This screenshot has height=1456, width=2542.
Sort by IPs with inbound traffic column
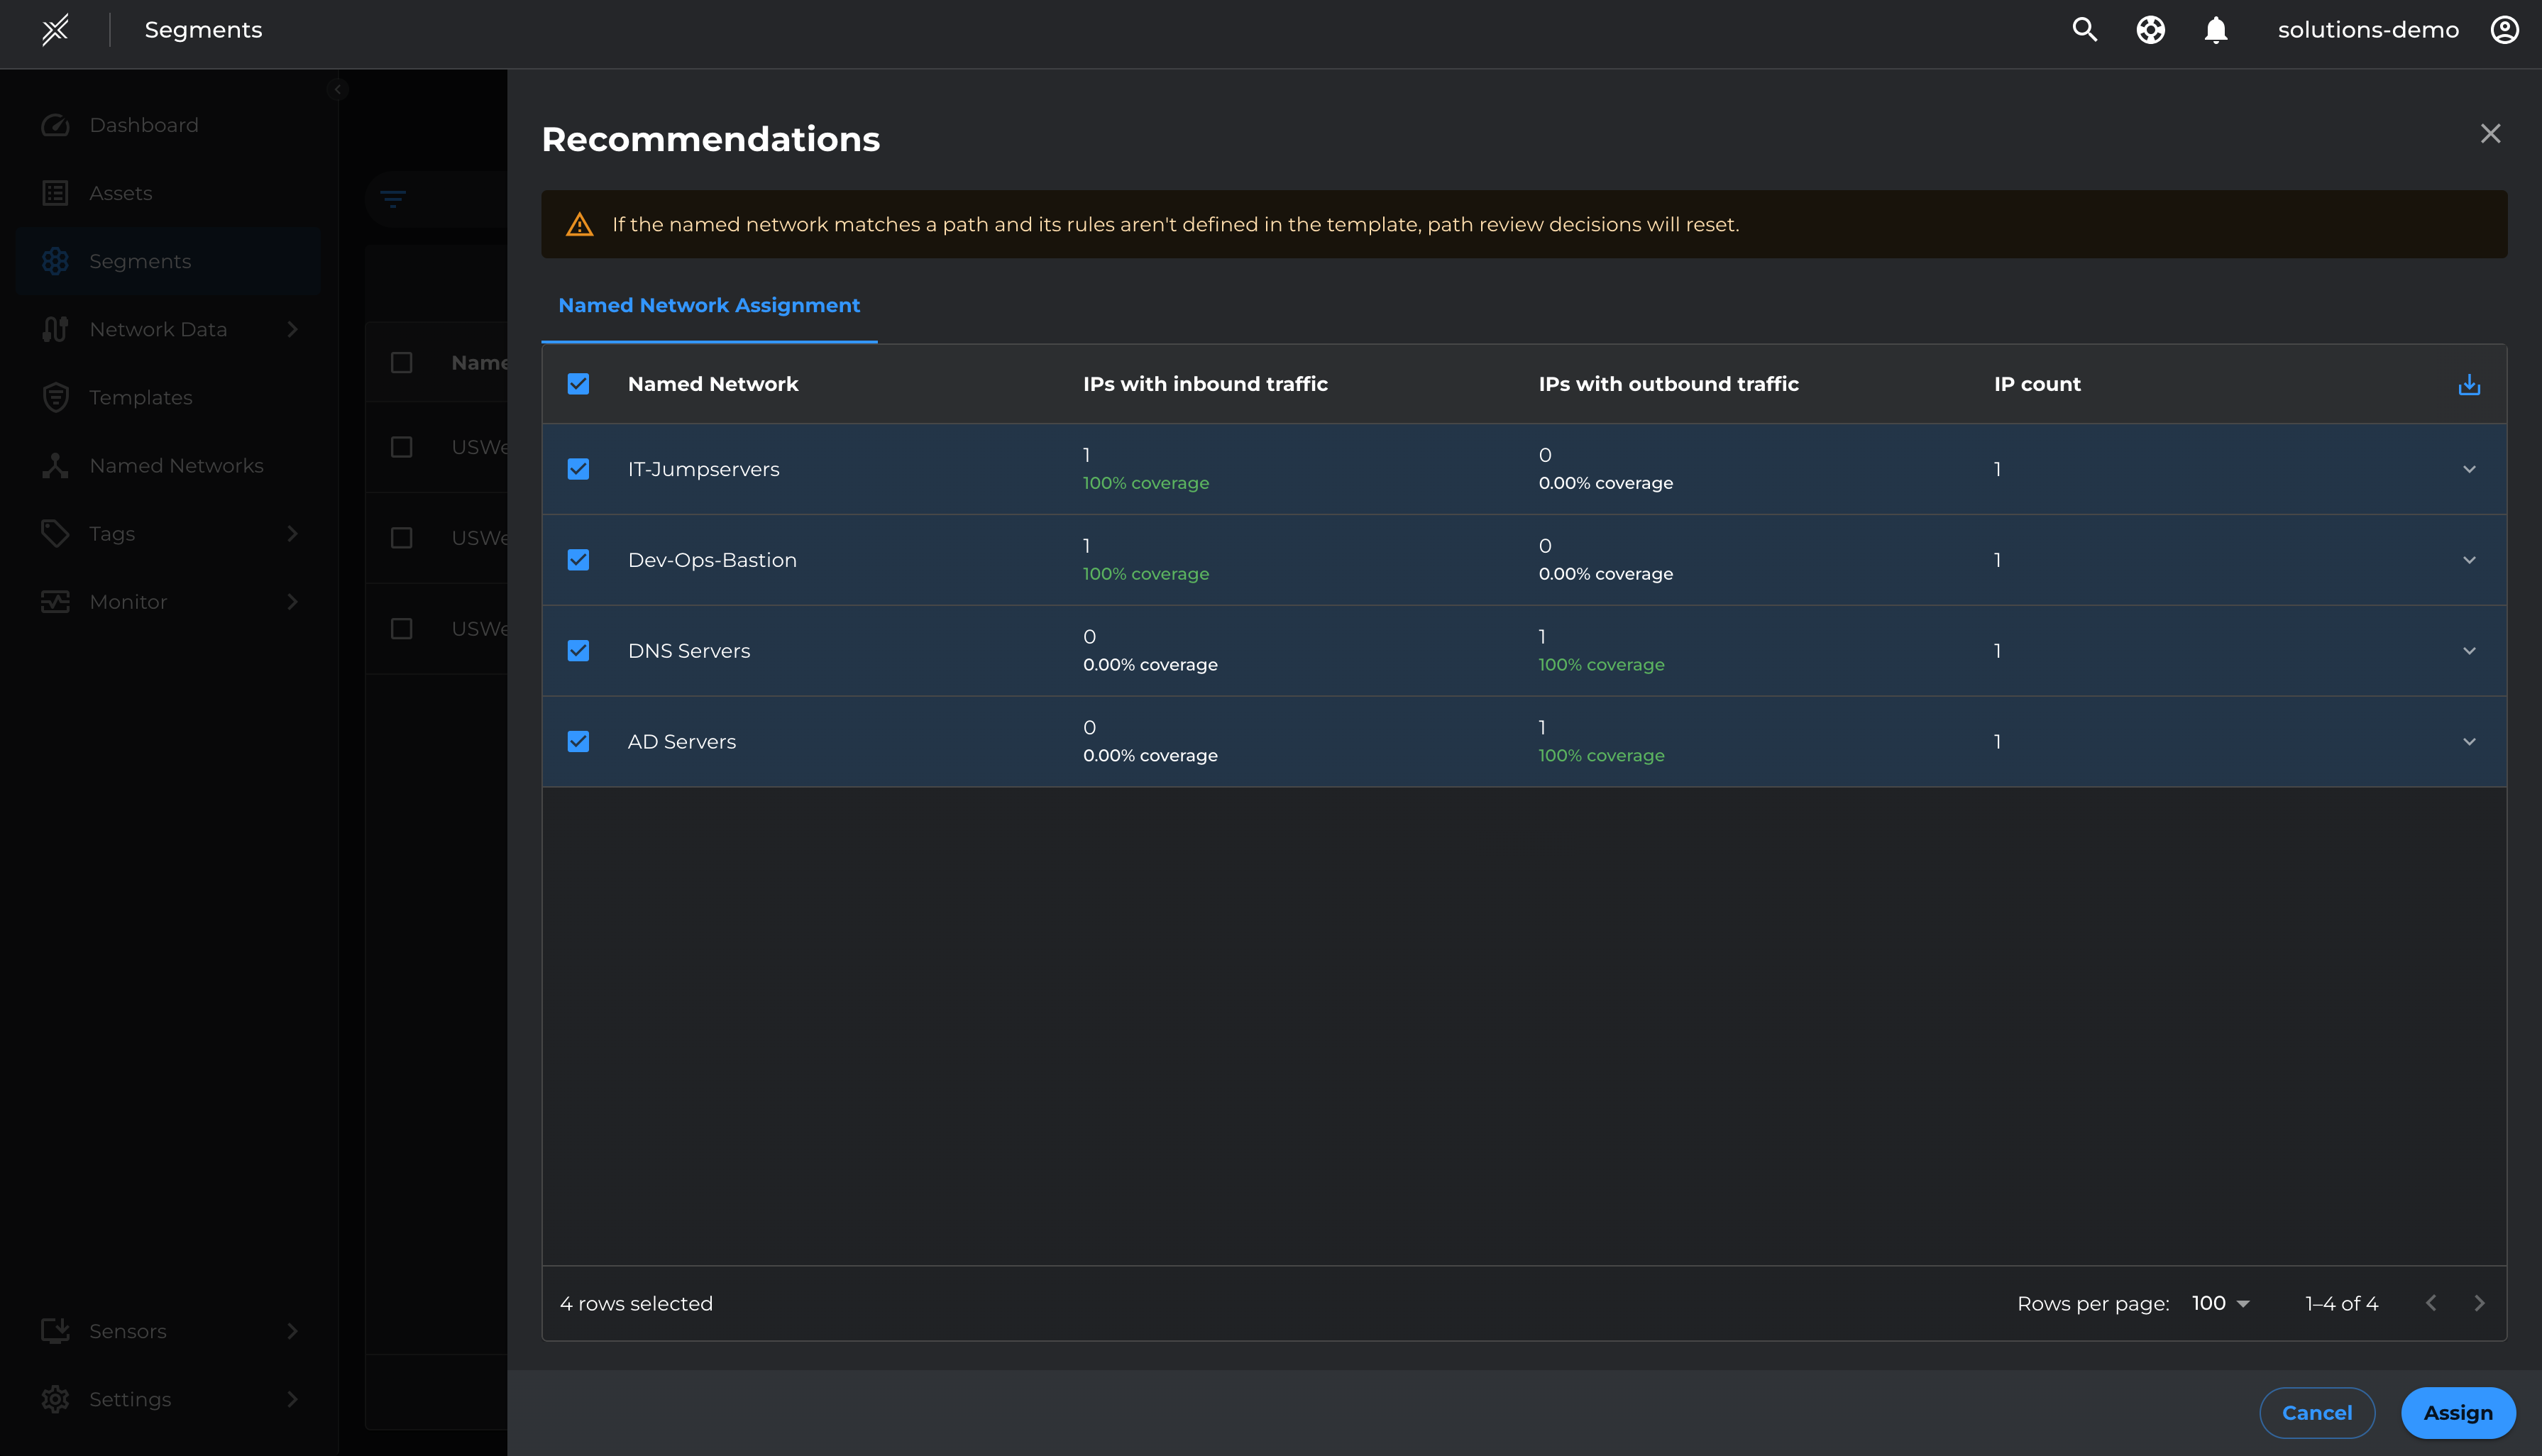coord(1205,384)
